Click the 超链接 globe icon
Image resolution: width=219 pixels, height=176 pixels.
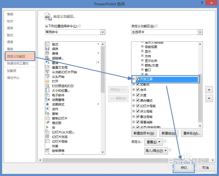[47, 58]
